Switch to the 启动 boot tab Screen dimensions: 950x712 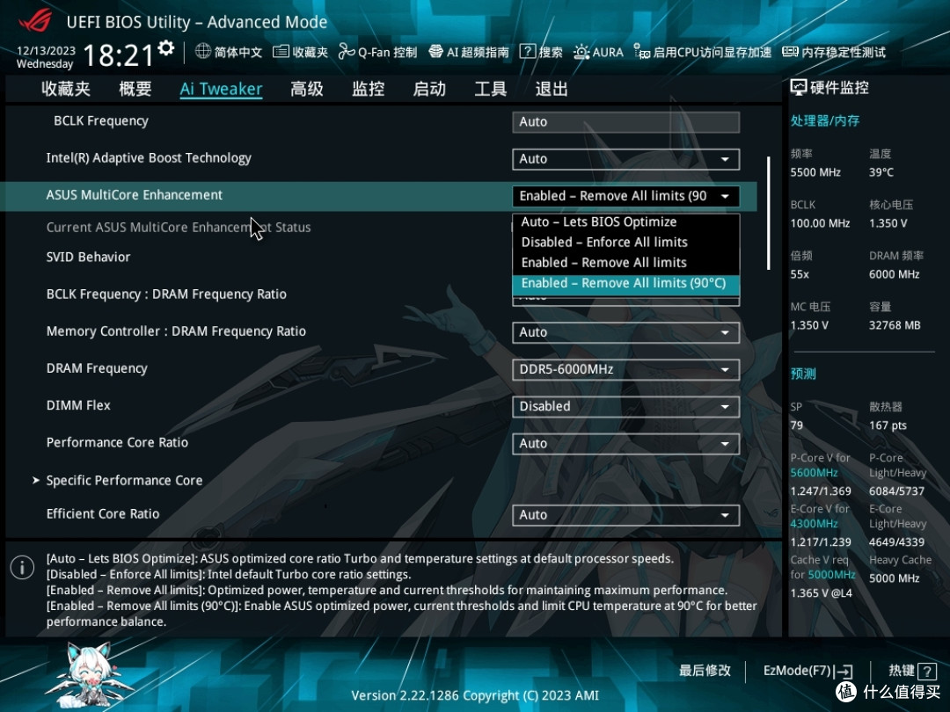pos(429,89)
